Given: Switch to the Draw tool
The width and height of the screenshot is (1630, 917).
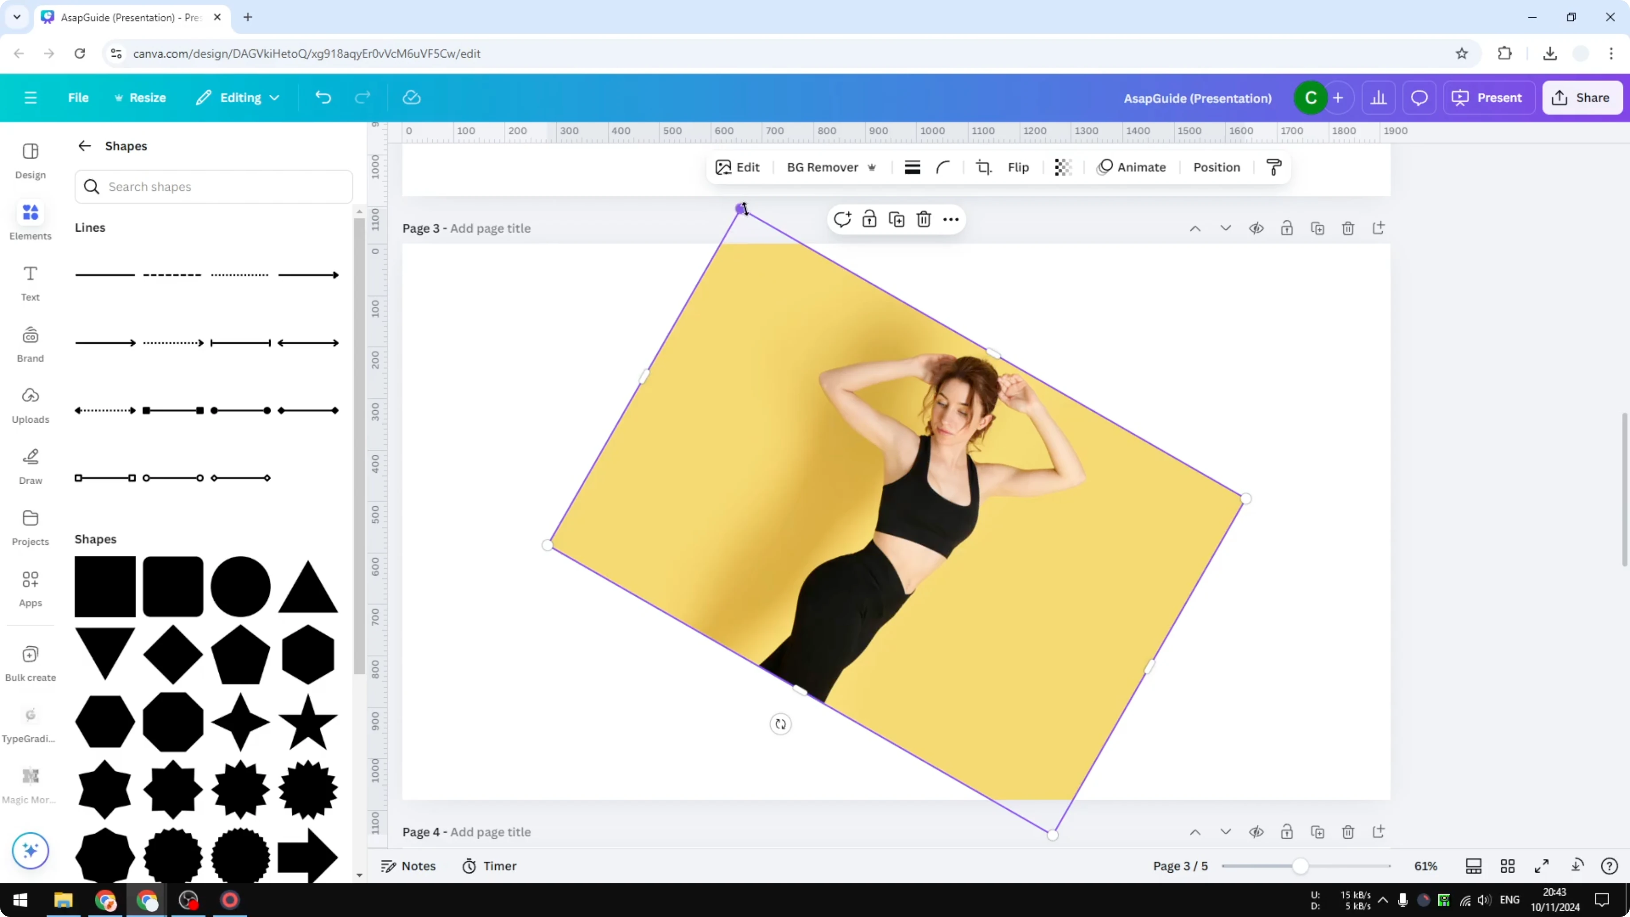Looking at the screenshot, I should coord(30,466).
